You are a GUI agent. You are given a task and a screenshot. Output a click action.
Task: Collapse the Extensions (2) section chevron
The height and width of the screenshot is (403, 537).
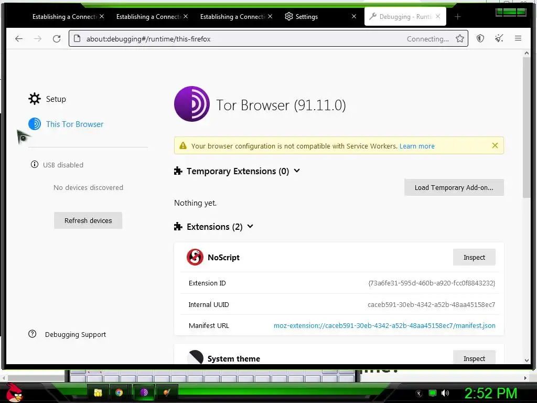[x=250, y=226]
